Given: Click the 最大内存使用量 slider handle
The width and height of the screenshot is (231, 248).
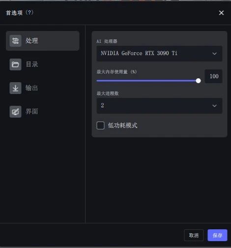Looking at the screenshot, I should pos(198,81).
